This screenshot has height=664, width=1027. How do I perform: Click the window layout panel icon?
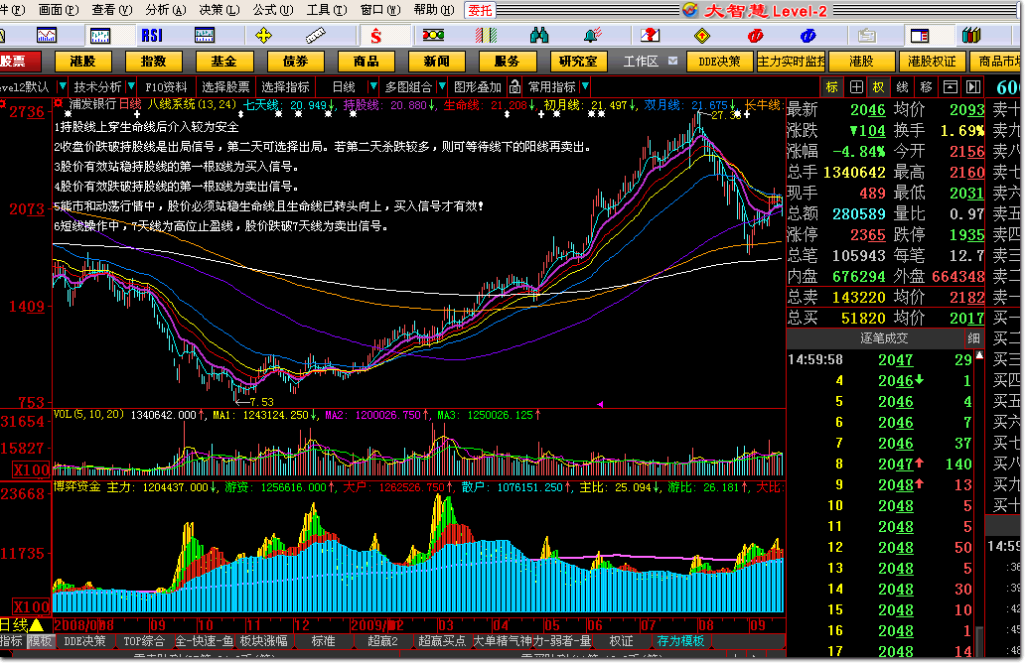tap(920, 36)
